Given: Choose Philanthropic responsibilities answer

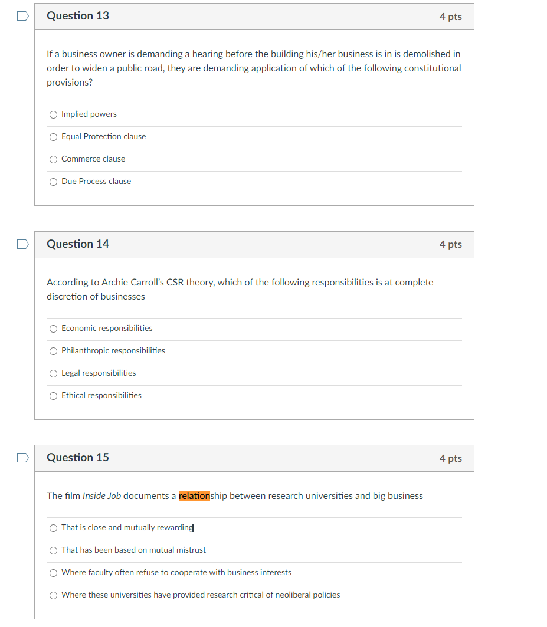Looking at the screenshot, I should point(53,351).
